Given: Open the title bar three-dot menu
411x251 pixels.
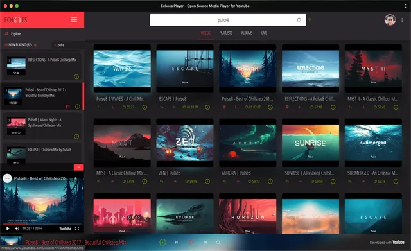Looking at the screenshot, I should coord(405,6).
